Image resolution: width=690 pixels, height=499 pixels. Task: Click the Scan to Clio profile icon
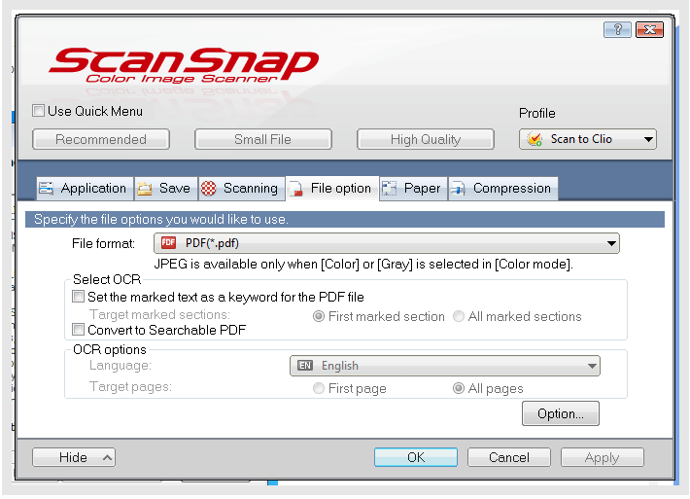pyautogui.click(x=535, y=139)
